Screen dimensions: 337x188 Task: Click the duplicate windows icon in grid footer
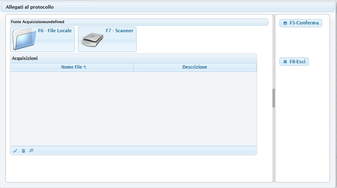coord(31,150)
